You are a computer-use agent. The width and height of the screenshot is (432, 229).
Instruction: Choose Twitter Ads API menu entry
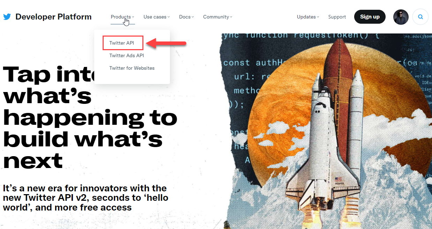127,55
